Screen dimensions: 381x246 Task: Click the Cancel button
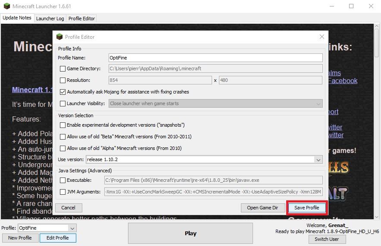coord(69,208)
